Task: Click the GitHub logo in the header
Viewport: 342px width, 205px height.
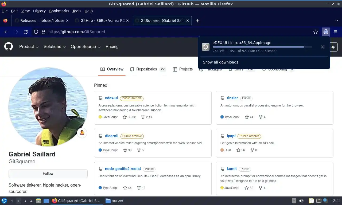Action: [9, 47]
